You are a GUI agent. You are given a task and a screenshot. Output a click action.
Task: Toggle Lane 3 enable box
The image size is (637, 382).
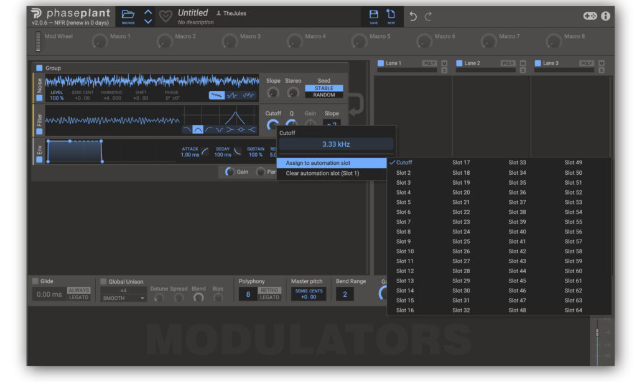click(538, 63)
